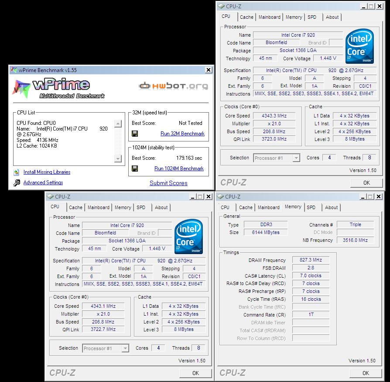The image size is (390, 382).
Task: Minimize the bottom-left CPU-Z window
Action: (192, 196)
